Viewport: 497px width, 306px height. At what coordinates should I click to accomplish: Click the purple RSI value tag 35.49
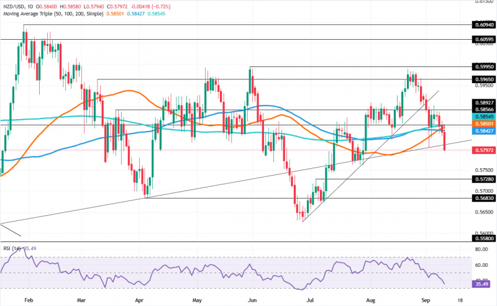click(481, 284)
